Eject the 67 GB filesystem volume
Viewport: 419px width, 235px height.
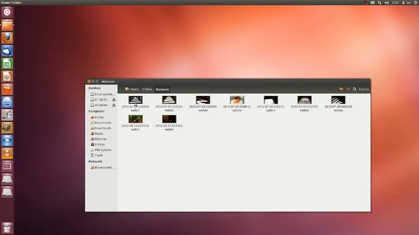[114, 100]
